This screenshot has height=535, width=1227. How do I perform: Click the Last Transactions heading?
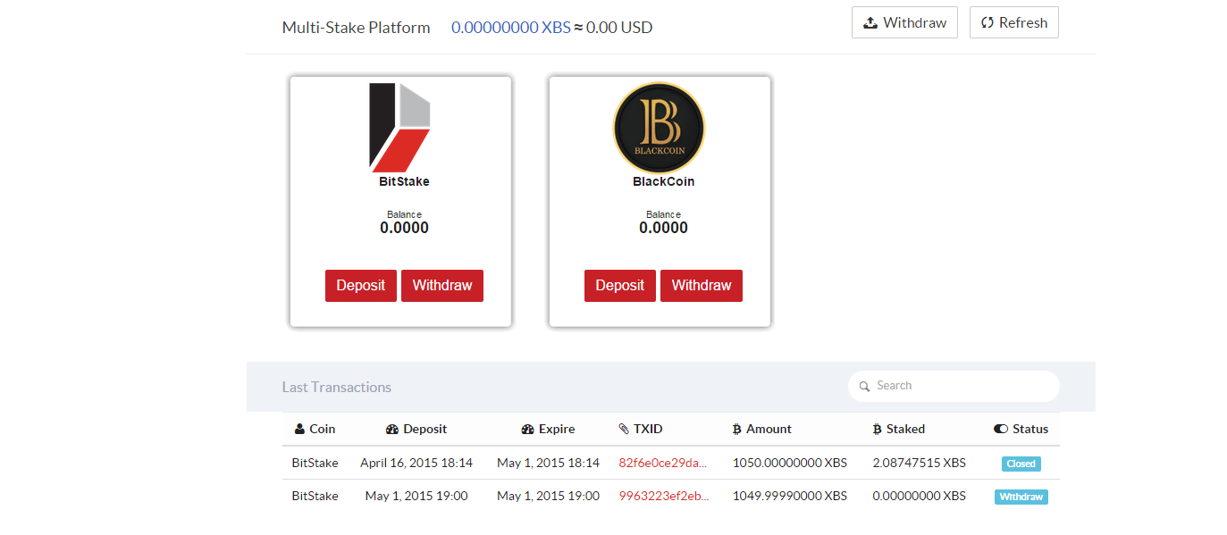[x=336, y=387]
